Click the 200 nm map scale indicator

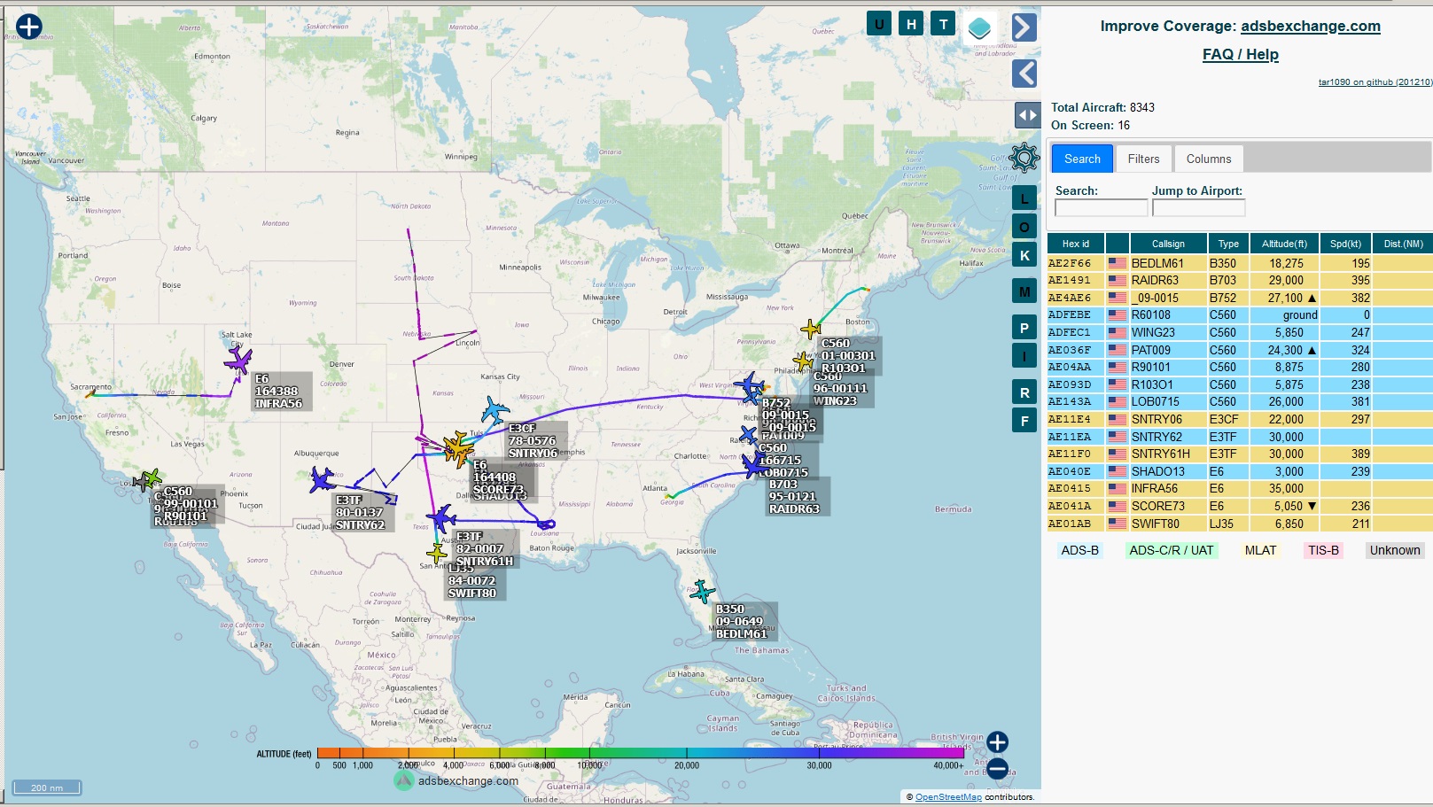point(47,788)
